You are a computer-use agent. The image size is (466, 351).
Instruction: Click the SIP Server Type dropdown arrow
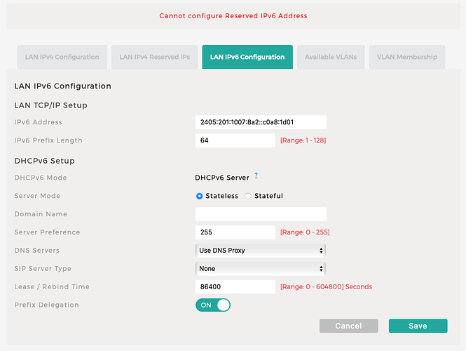pyautogui.click(x=321, y=268)
